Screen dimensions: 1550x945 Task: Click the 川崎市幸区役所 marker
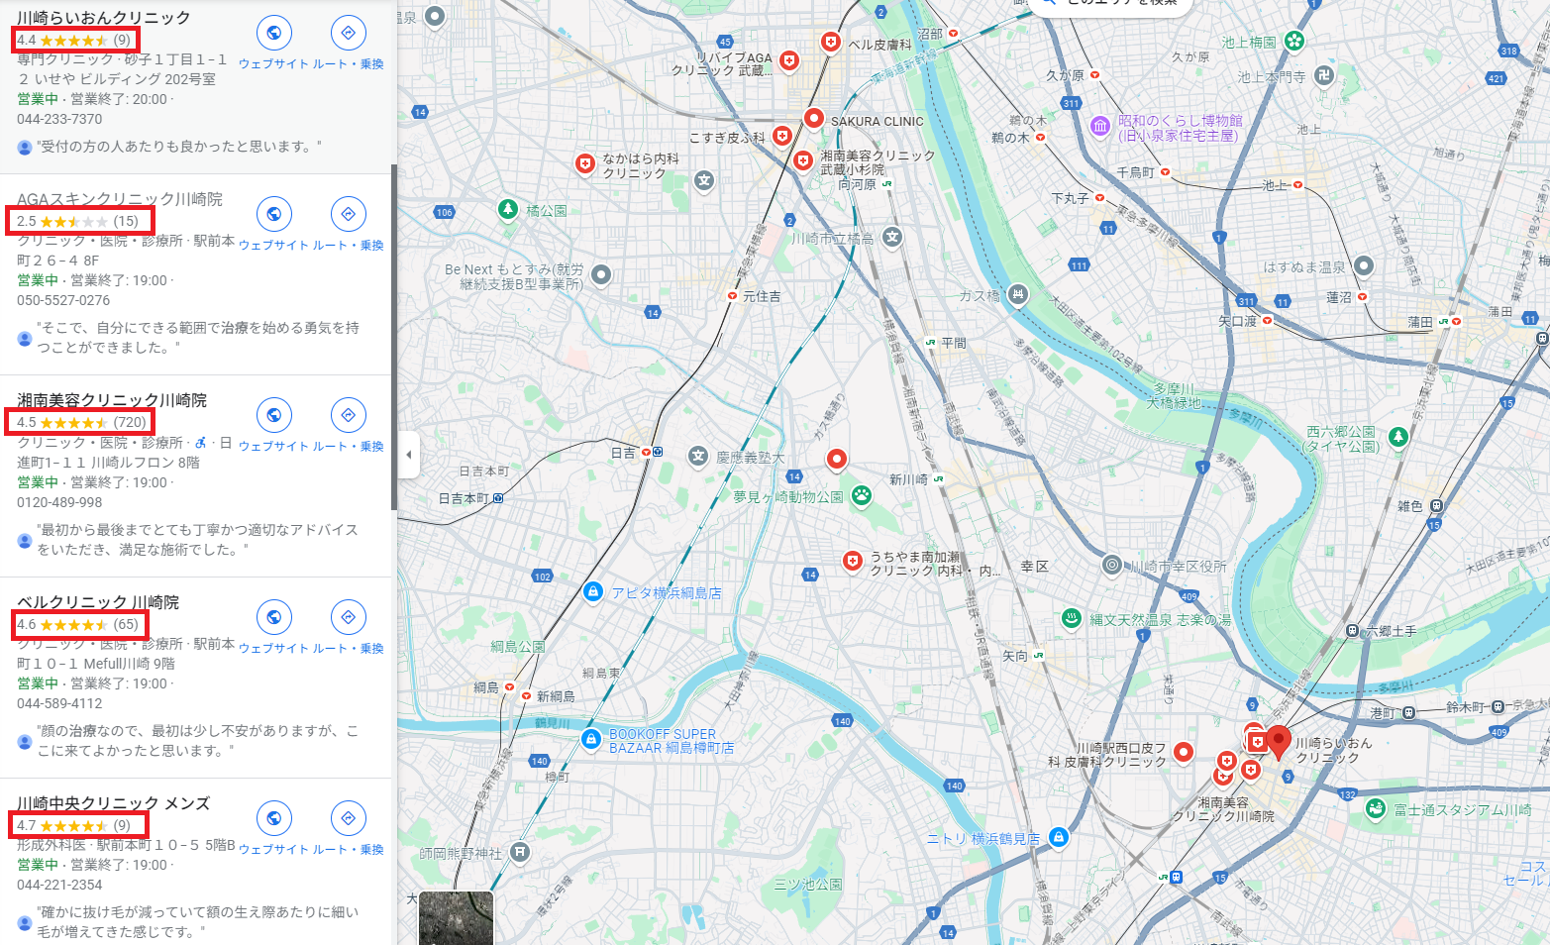pyautogui.click(x=1112, y=566)
